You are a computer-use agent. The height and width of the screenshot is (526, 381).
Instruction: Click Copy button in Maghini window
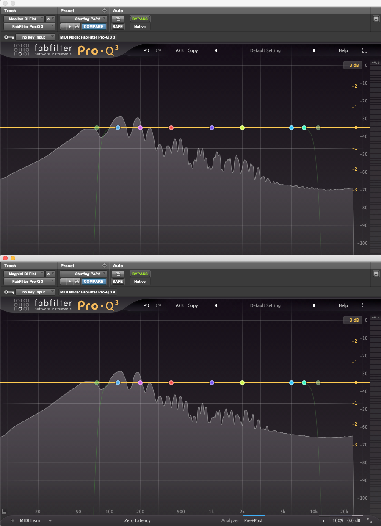coord(193,305)
